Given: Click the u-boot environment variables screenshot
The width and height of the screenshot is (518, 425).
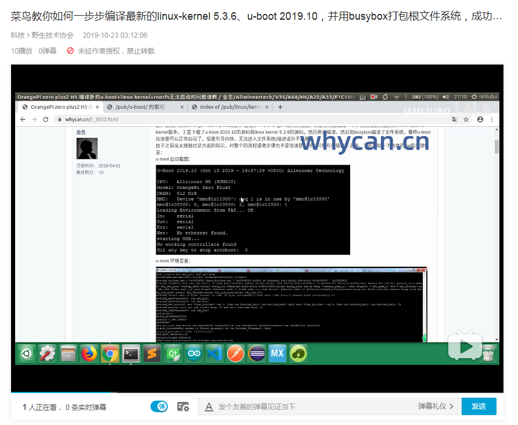Looking at the screenshot, I should coord(292,304).
